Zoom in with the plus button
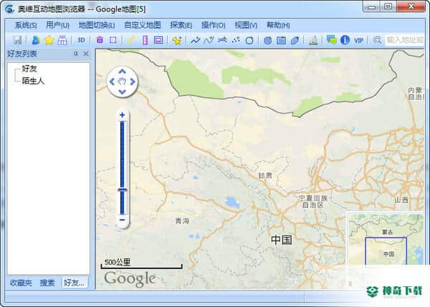This screenshot has width=430, height=307. pos(123,114)
